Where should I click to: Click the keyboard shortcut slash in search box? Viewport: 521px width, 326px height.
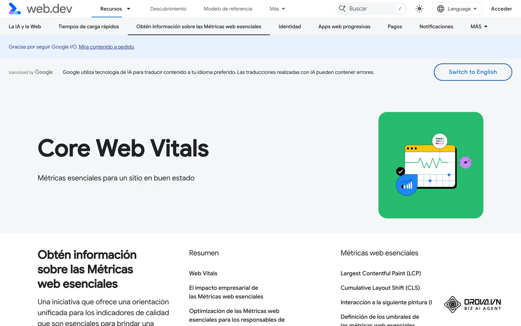click(x=400, y=9)
